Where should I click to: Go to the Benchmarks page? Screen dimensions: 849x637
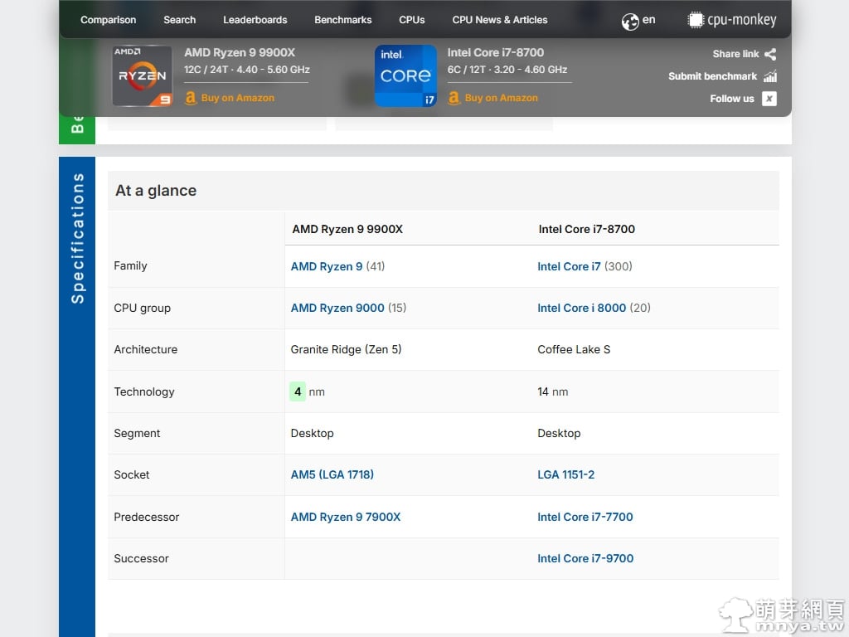click(x=342, y=20)
